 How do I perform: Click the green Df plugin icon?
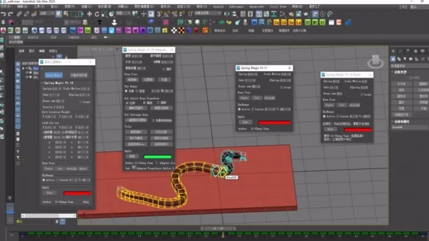point(308,22)
